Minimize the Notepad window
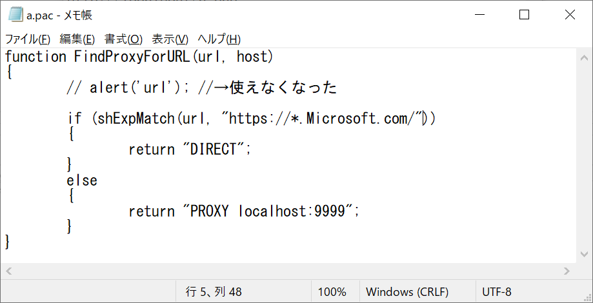 [479, 15]
